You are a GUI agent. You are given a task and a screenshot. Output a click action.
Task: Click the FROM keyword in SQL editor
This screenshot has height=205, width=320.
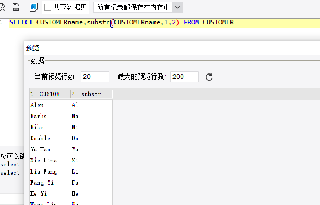pos(191,22)
